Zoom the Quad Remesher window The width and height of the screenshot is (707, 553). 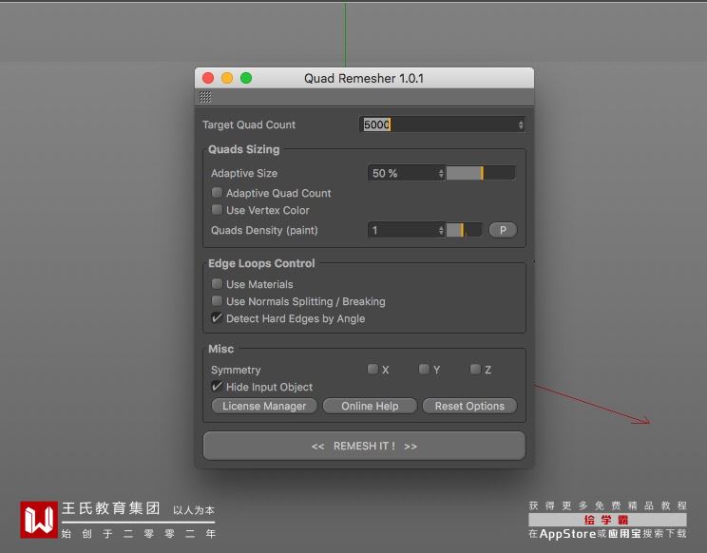tap(246, 78)
